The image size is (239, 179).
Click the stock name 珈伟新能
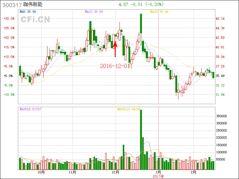[33, 5]
